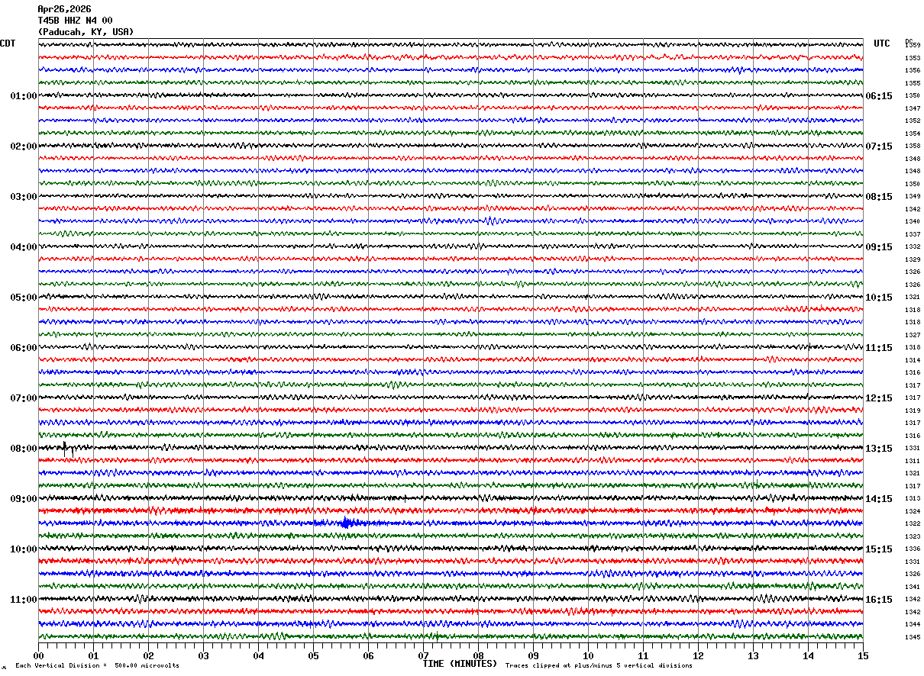
Task: Click the 15:15 UTC time label
Action: pos(878,549)
